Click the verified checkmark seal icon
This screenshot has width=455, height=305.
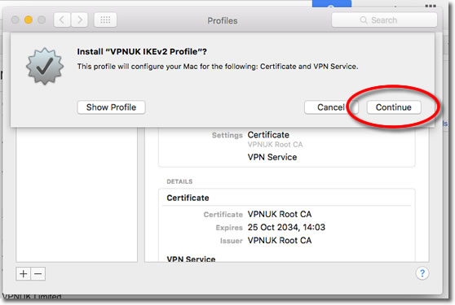coord(45,66)
